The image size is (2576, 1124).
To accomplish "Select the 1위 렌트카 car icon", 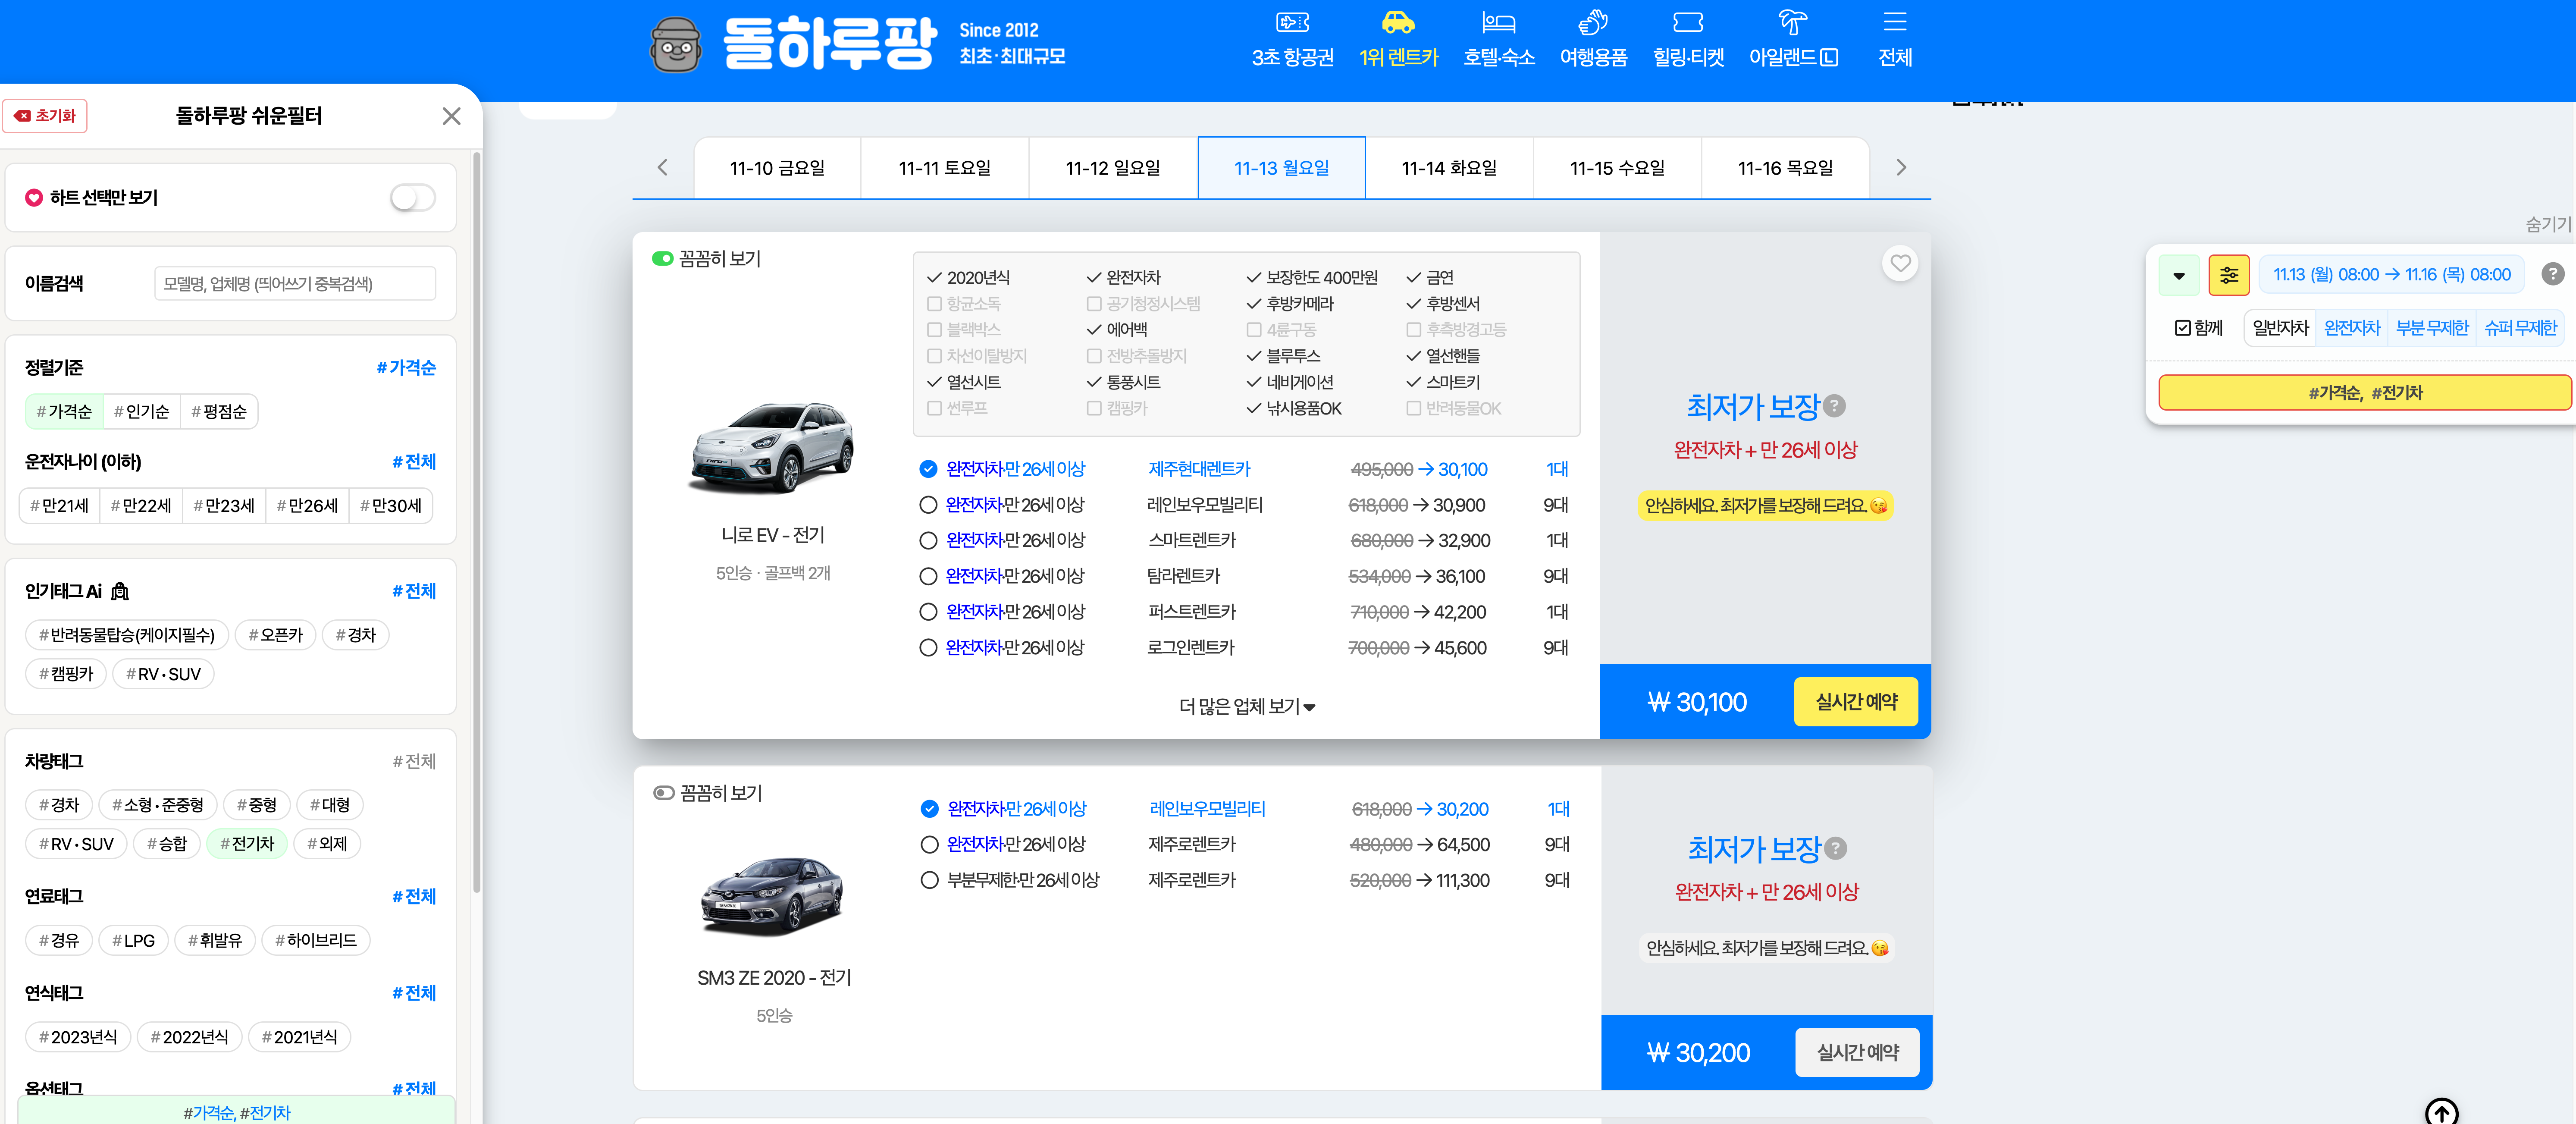I will [1399, 22].
